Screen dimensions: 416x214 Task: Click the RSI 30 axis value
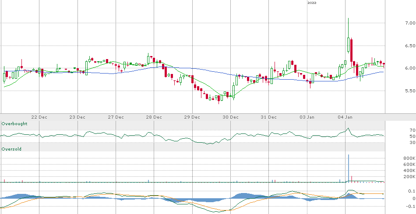click(412, 142)
